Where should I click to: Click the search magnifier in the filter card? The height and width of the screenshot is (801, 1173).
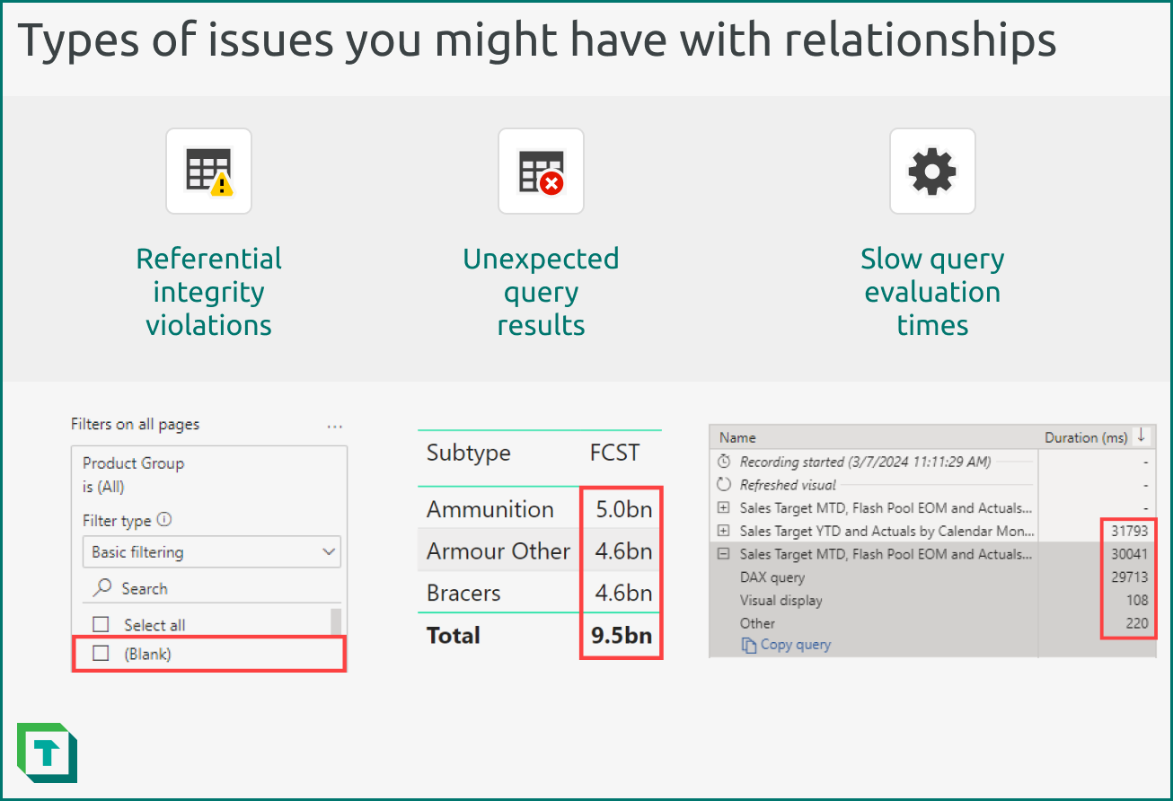pyautogui.click(x=101, y=585)
